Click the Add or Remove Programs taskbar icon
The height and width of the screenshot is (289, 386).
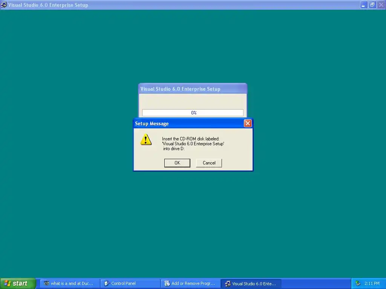(x=167, y=284)
